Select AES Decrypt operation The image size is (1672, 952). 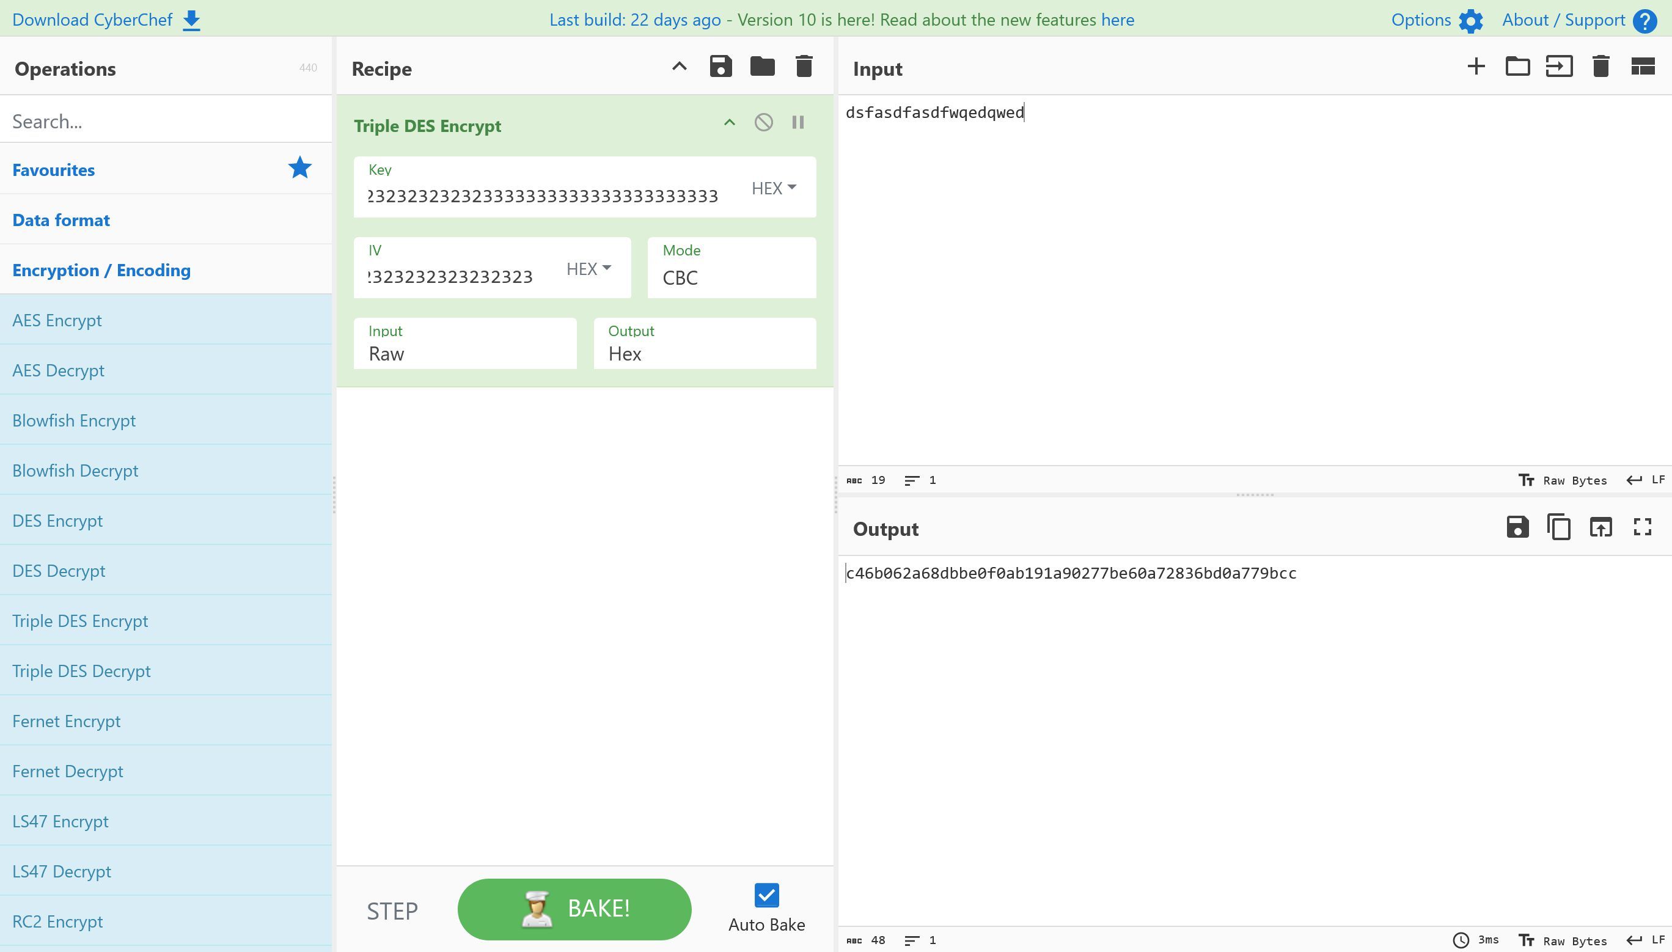tap(166, 370)
